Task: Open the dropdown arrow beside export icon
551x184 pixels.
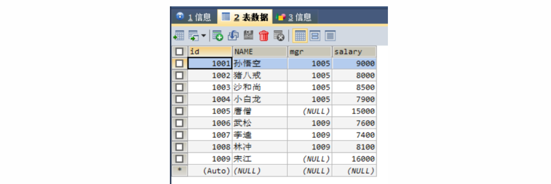Action: click(x=203, y=36)
